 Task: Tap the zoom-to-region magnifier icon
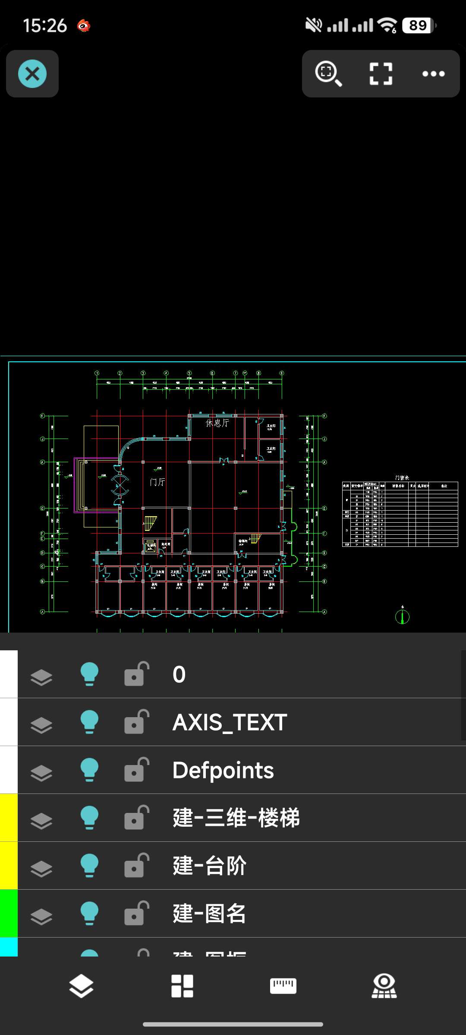tap(329, 74)
